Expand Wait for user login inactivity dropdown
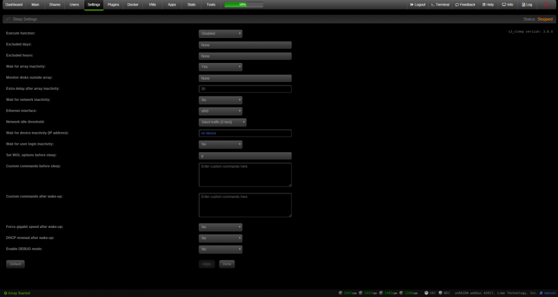 click(x=220, y=144)
